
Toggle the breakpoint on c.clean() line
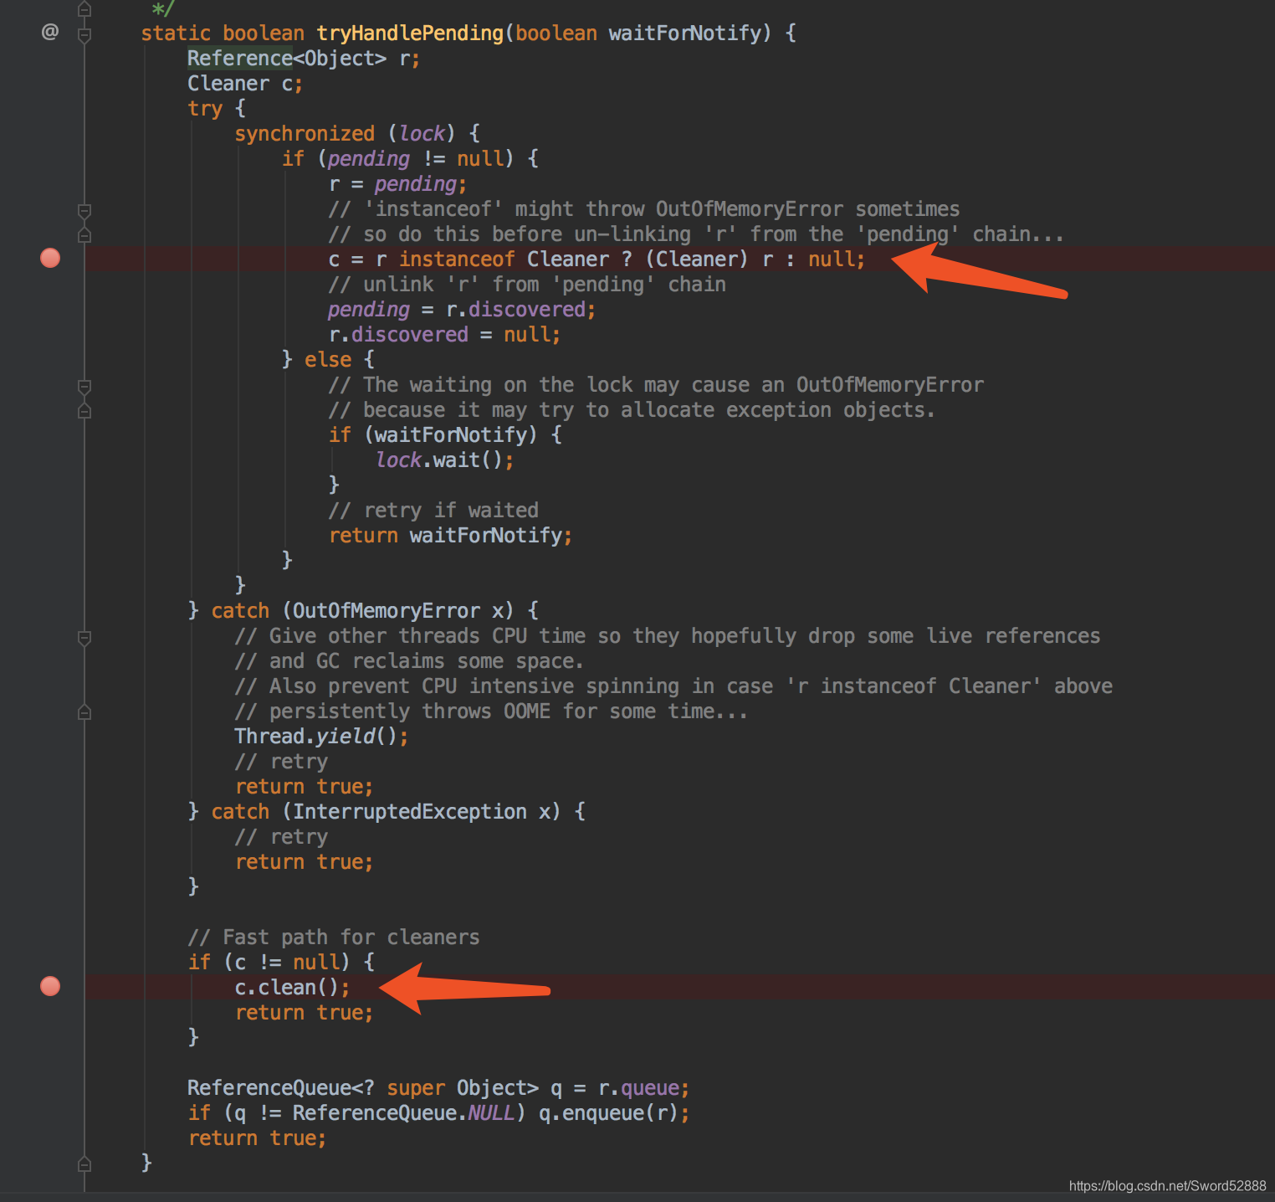point(50,986)
